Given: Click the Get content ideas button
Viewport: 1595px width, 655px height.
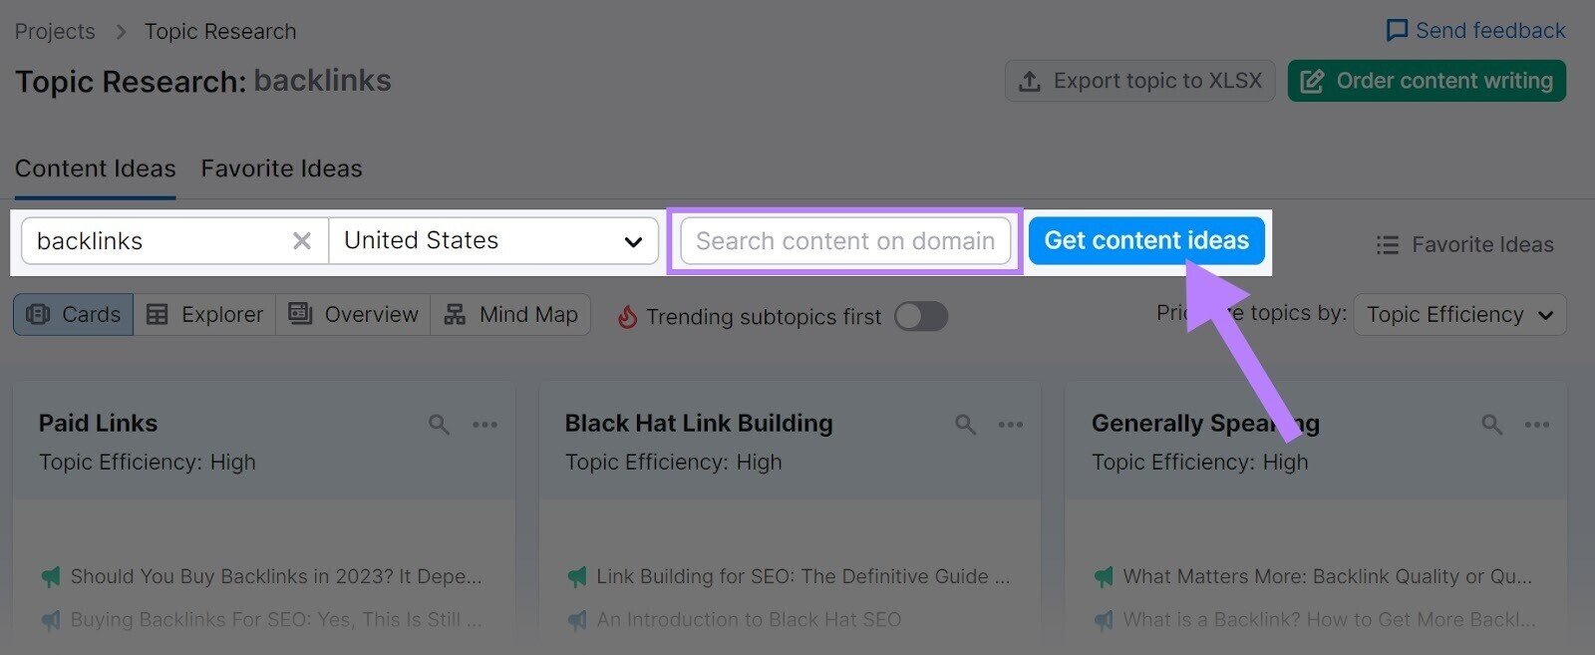Looking at the screenshot, I should [1146, 240].
